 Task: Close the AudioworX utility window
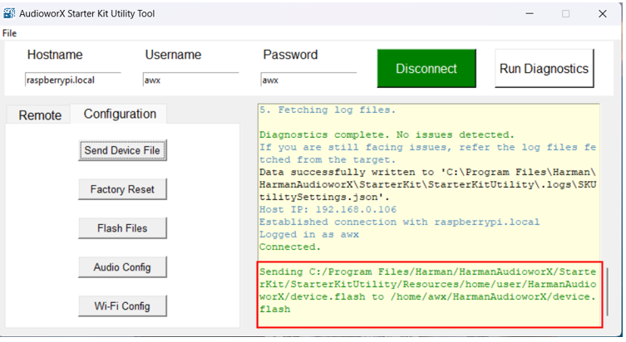pos(603,13)
